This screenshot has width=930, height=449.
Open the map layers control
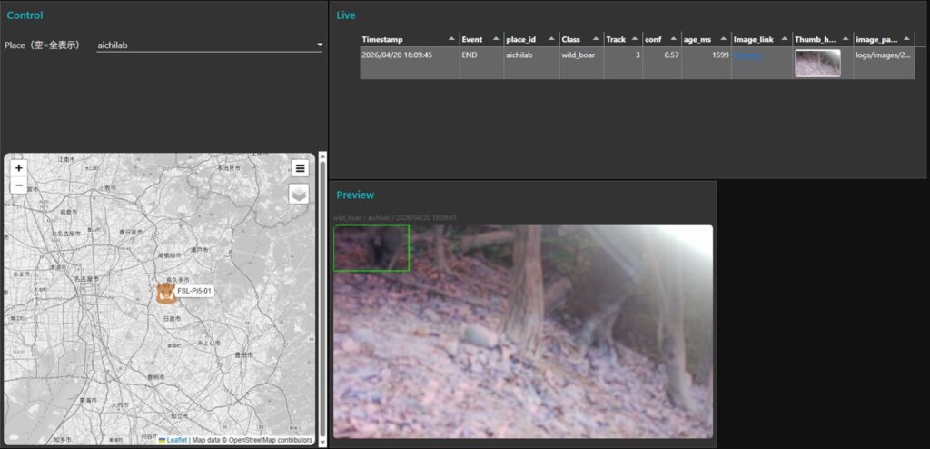(x=299, y=194)
